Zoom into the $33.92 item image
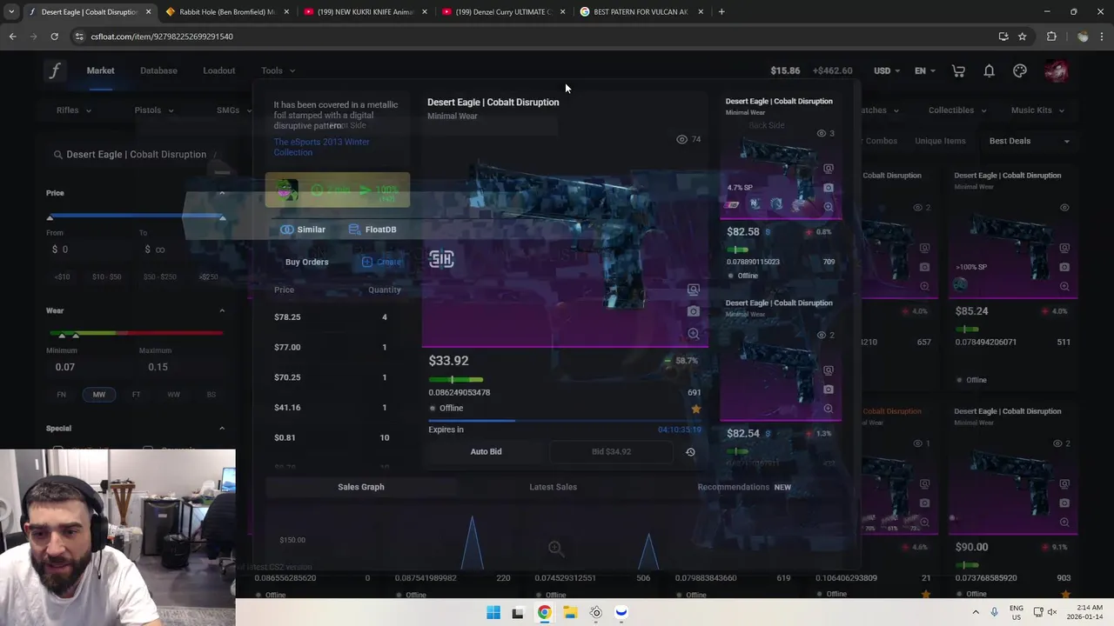Screen dimensions: 1114x626 click(x=693, y=334)
